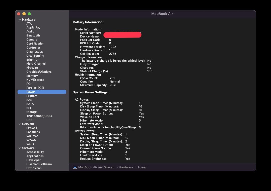Collapse the Hardware section chevron
This screenshot has width=271, height=191.
click(x=20, y=20)
